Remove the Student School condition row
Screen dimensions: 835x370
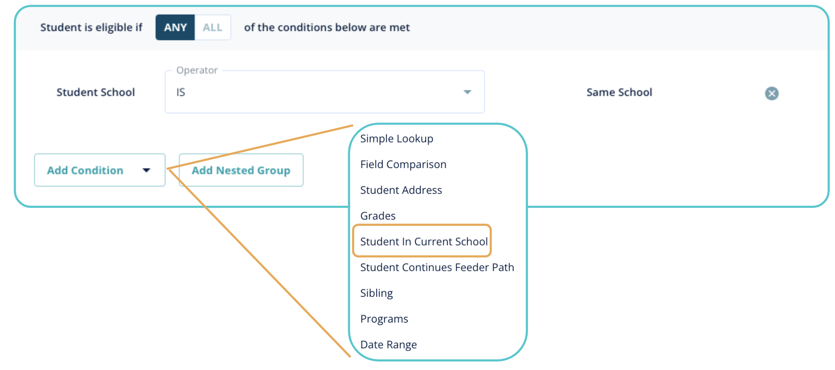point(771,93)
